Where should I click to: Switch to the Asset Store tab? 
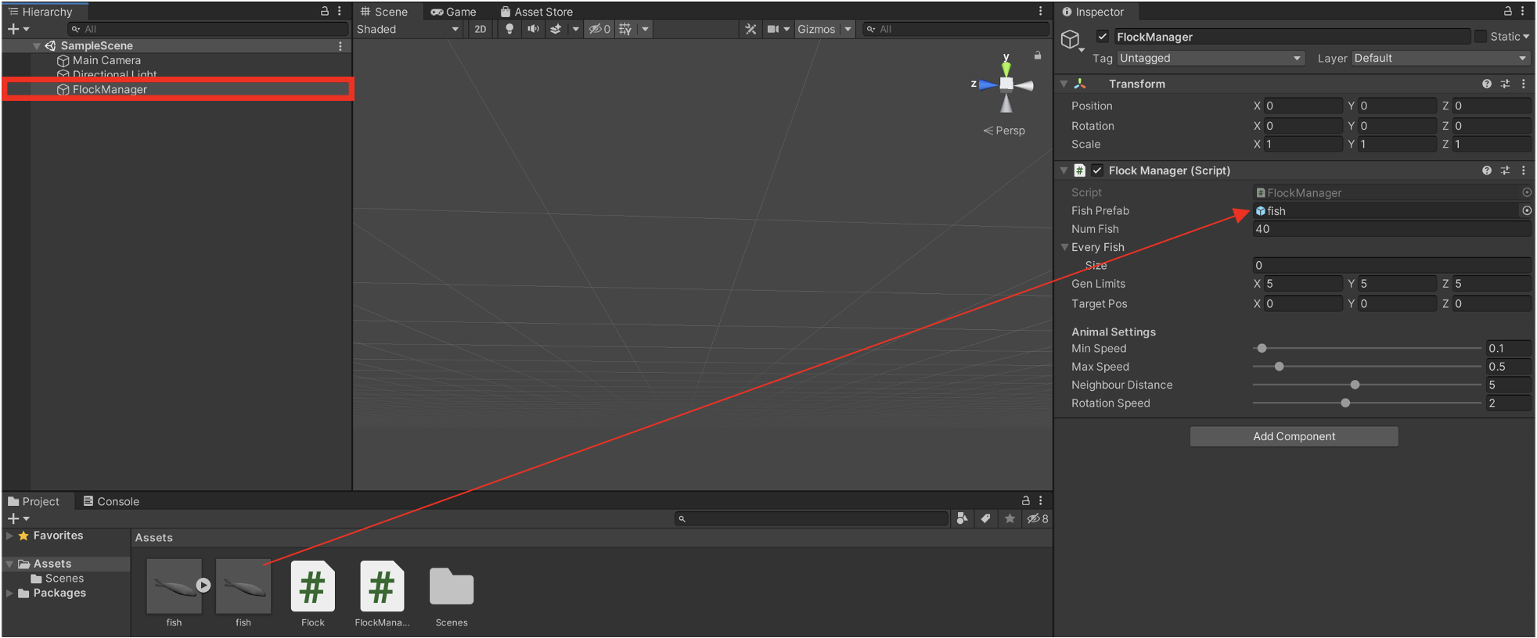tap(537, 12)
